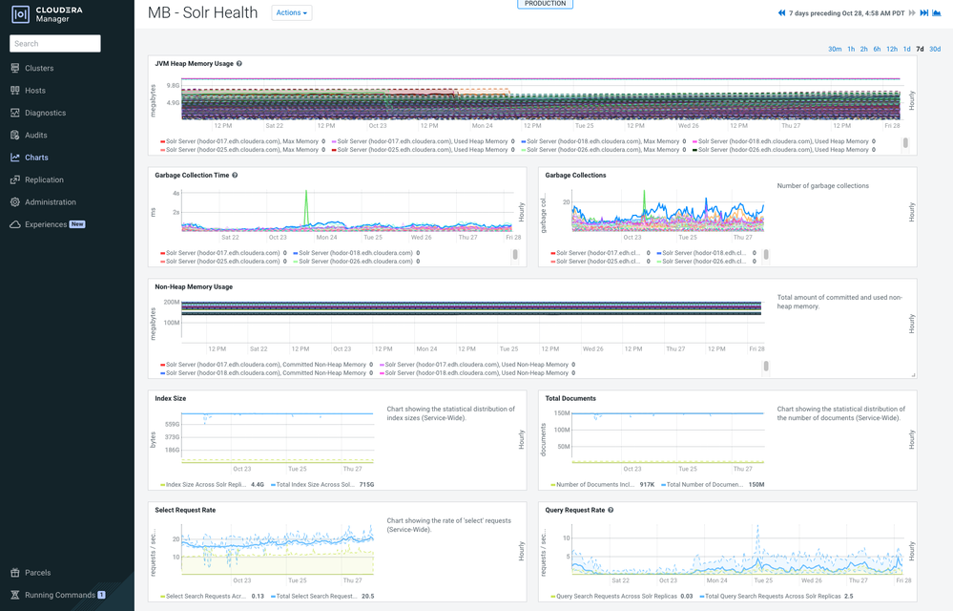Move forward one time range with double-right arrows
The image size is (953, 611).
coord(912,12)
